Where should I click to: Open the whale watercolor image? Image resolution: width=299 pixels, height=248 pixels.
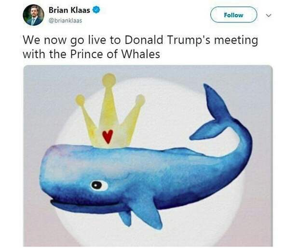click(x=148, y=156)
